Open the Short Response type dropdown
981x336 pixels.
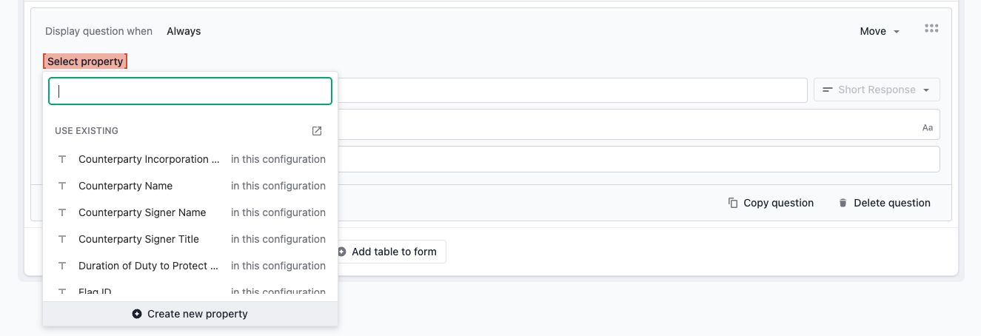877,90
